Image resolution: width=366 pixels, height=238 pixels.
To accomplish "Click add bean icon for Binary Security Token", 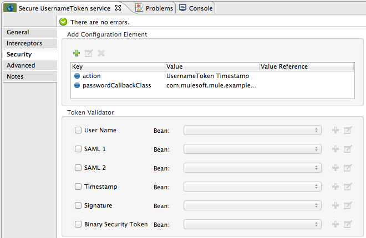I will (335, 224).
